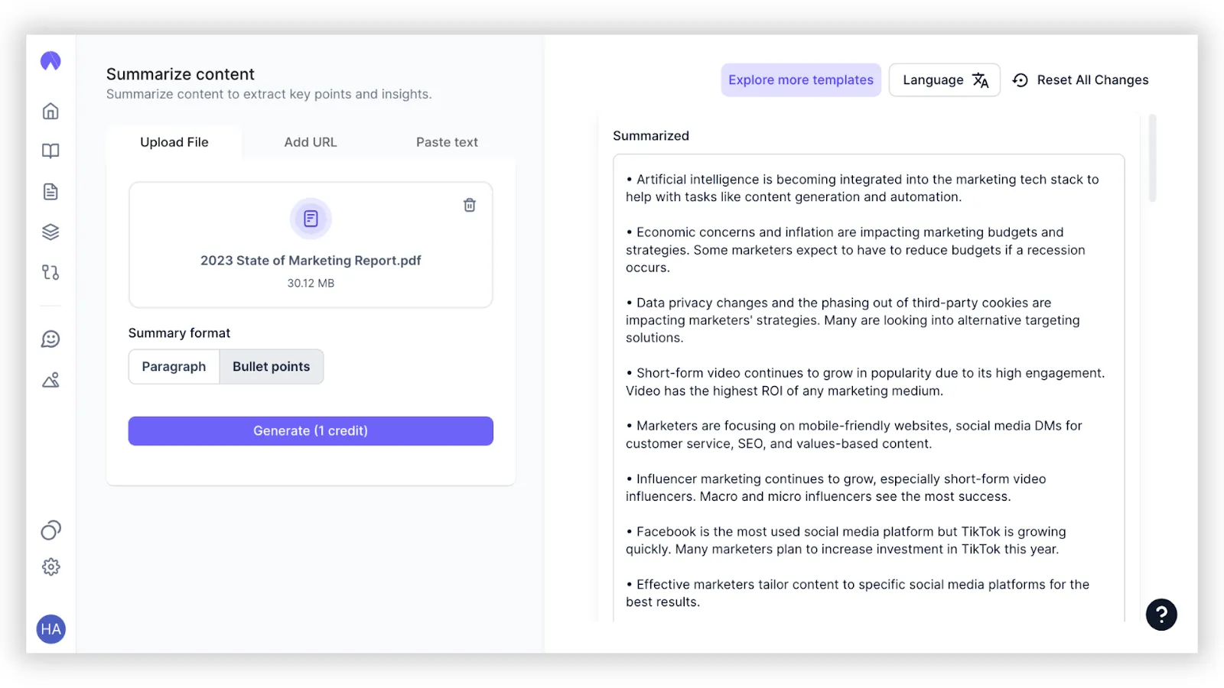Click Generate (1 credit) button
This screenshot has height=688, width=1224.
click(x=311, y=431)
